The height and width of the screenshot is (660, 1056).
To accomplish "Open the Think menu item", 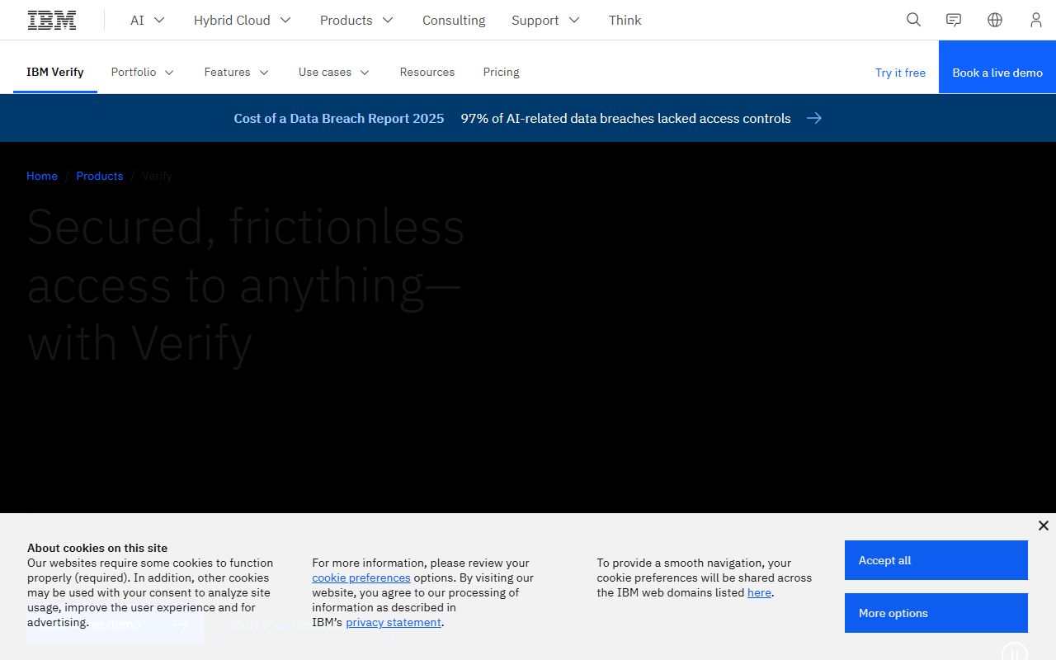I will tap(625, 20).
